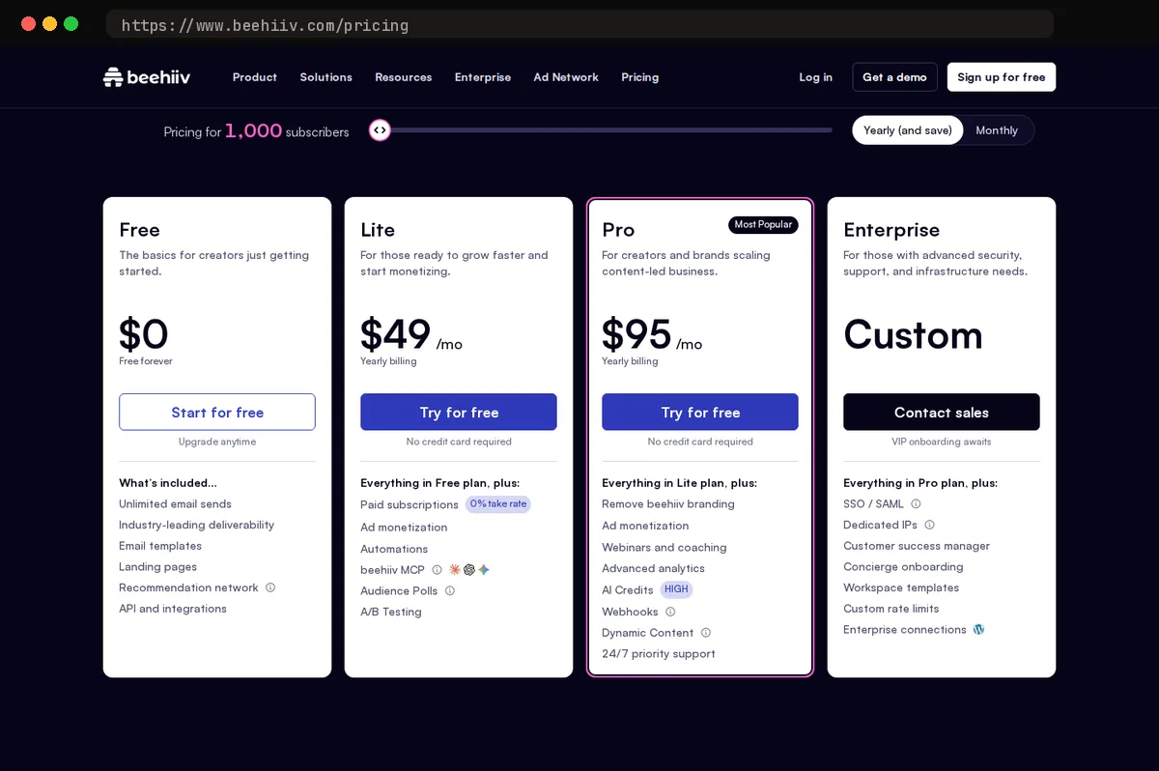Click the beehiiv logo
The height and width of the screenshot is (771, 1159).
pos(147,77)
